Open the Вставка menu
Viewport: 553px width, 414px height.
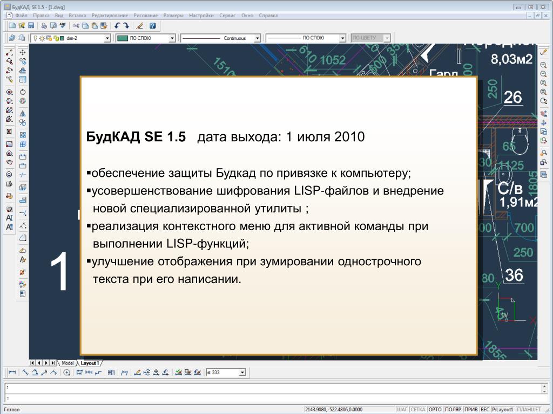tap(77, 16)
